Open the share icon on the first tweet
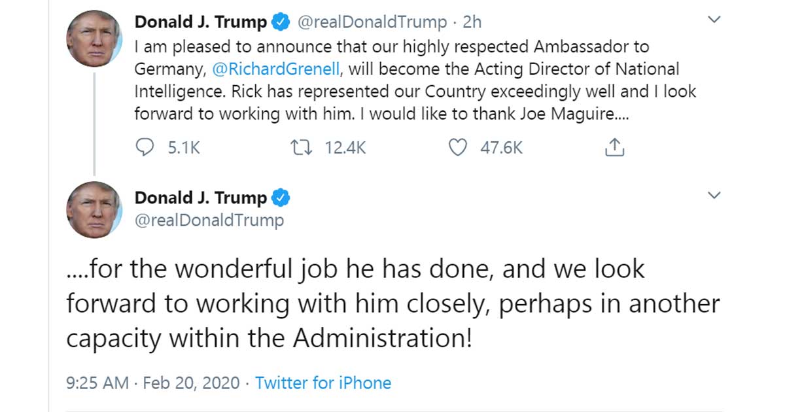Image resolution: width=785 pixels, height=412 pixels. (x=615, y=148)
